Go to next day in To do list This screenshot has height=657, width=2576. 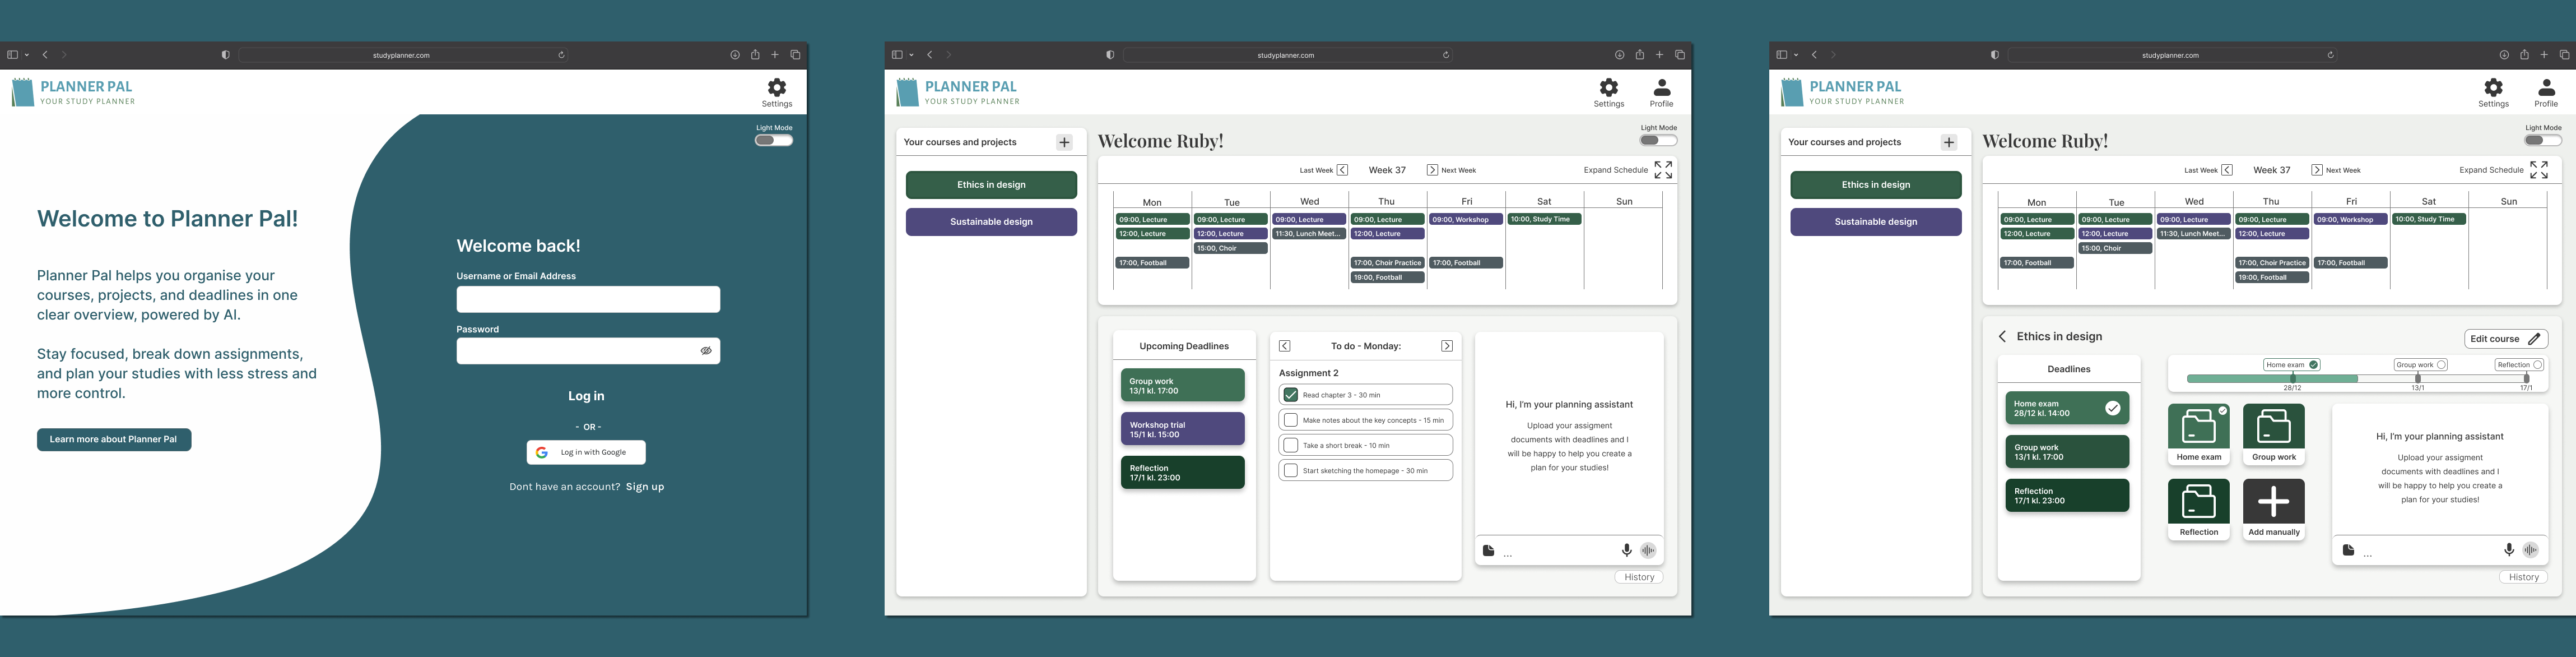(1446, 346)
